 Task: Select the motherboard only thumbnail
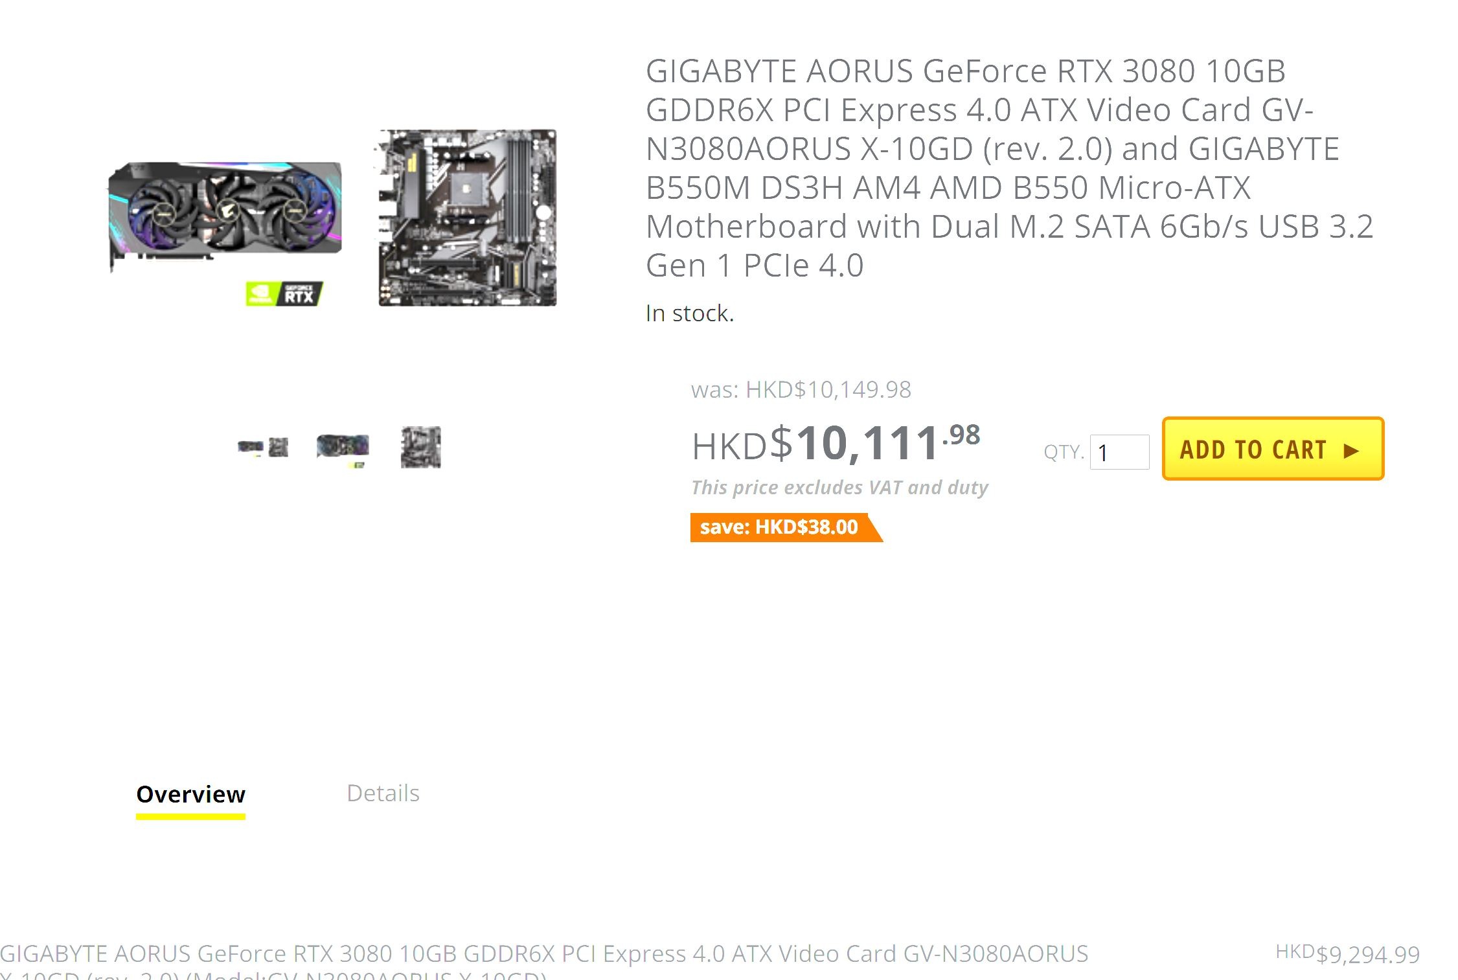(x=421, y=447)
